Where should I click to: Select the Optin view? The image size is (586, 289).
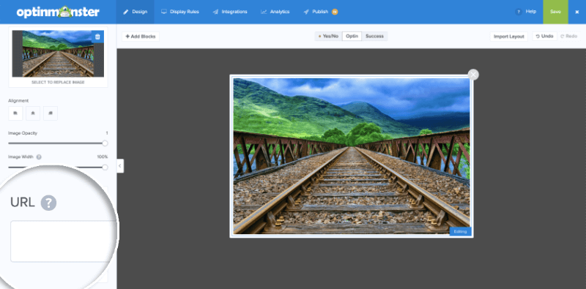pos(352,37)
